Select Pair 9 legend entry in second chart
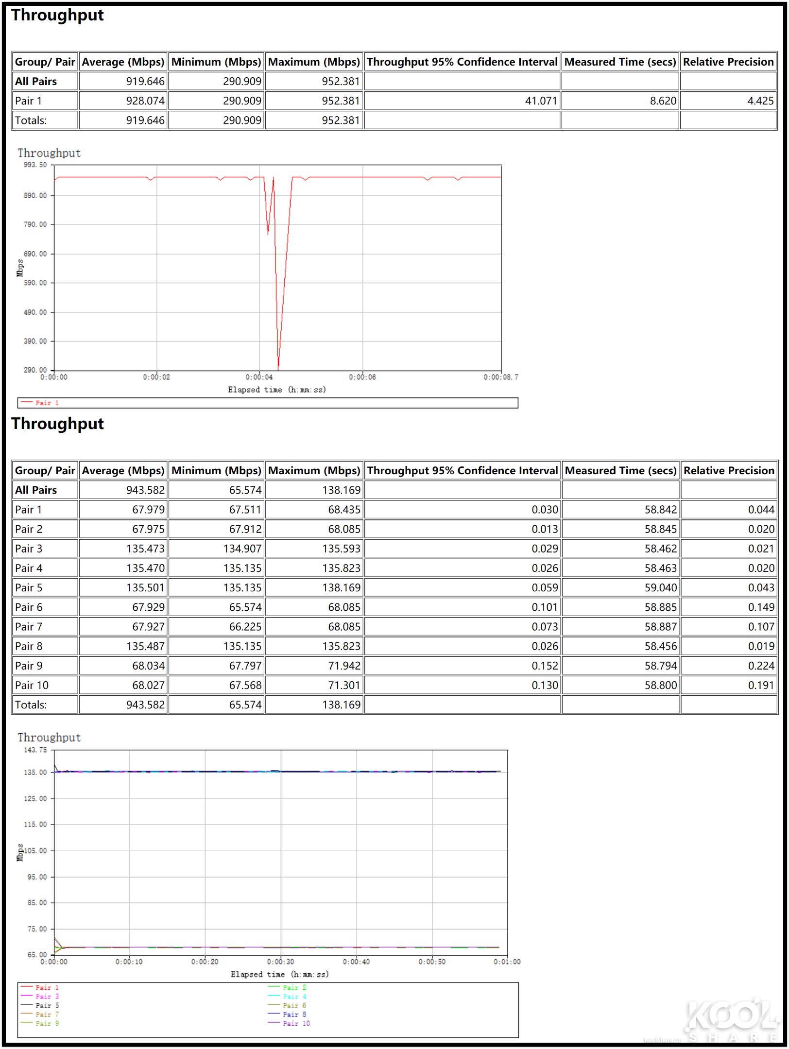This screenshot has width=789, height=1049. pyautogui.click(x=40, y=1023)
